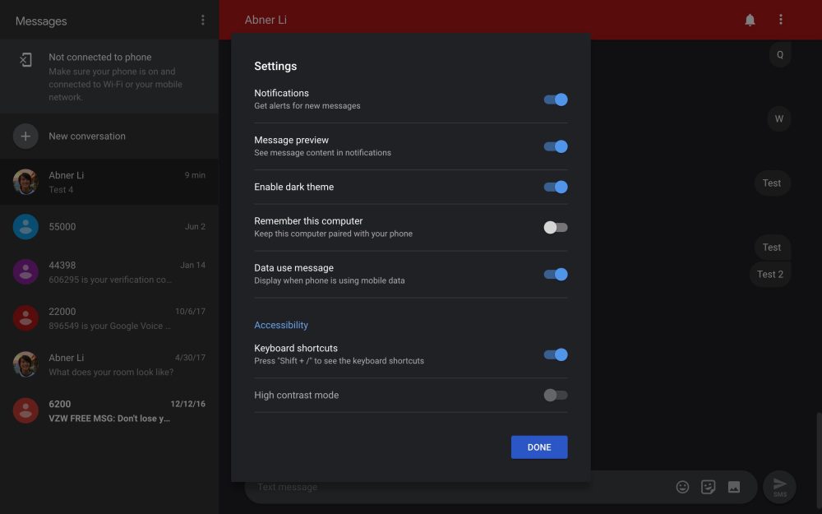Viewport: 822px width, 514px height.
Task: Open the emoji picker
Action: [x=682, y=486]
